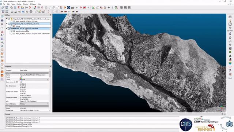The height and width of the screenshot is (132, 234).
Task: Click the green scalar field histogram icon
Action: point(94,7)
